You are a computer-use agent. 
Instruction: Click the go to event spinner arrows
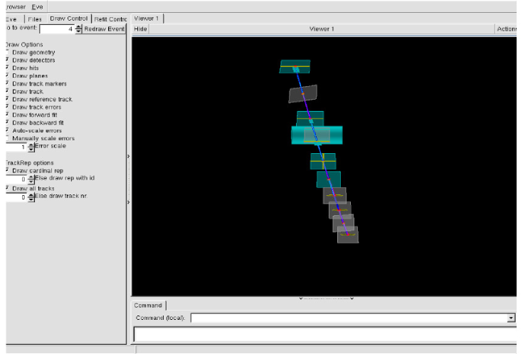tap(79, 29)
